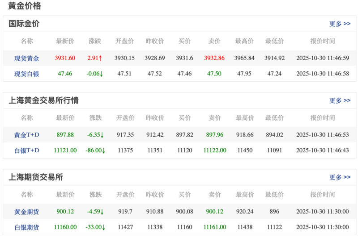Screen dimensions: 358x238
Task: Click the 现货黄金 name link
Action: coord(27,58)
